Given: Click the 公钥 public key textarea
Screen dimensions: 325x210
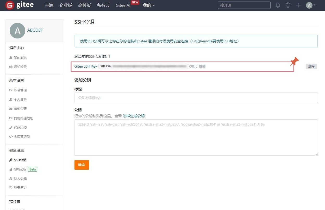Looking at the screenshot, I should (x=196, y=137).
